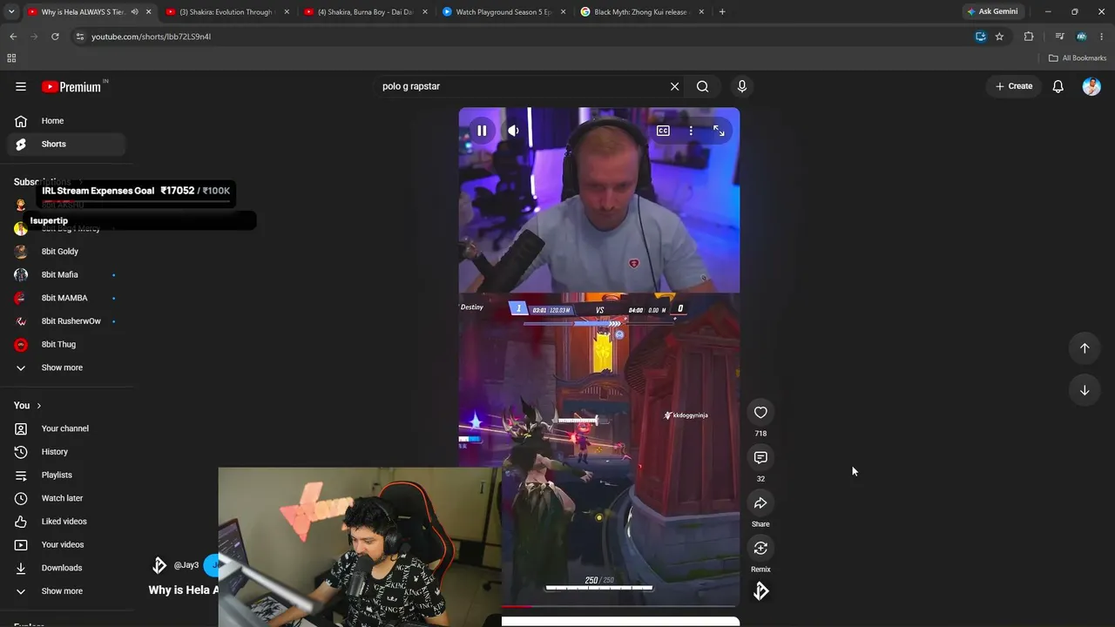View site information beside the URL
Screen dimensions: 1115x627
click(80, 37)
